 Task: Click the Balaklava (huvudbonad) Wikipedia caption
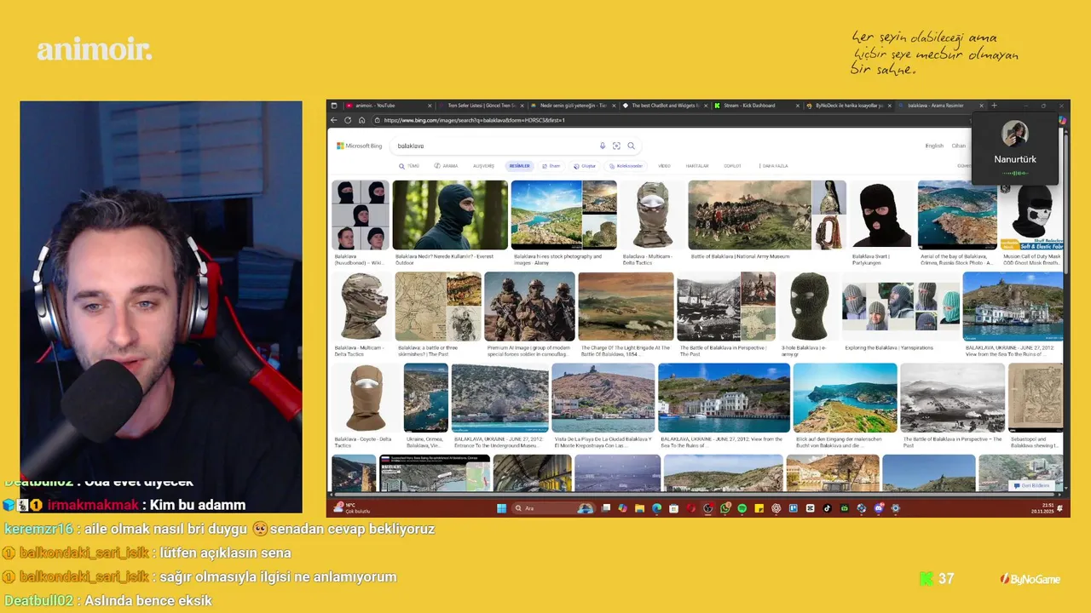(x=359, y=259)
